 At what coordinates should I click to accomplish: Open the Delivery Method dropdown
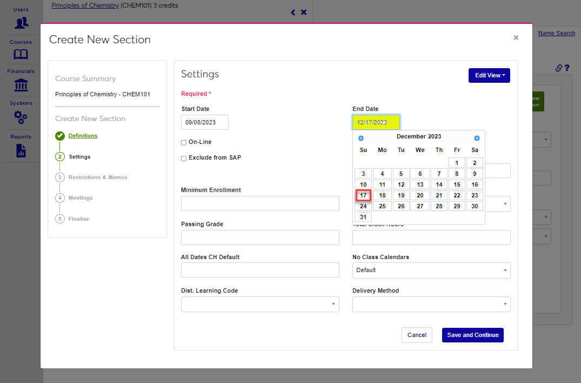(x=431, y=305)
